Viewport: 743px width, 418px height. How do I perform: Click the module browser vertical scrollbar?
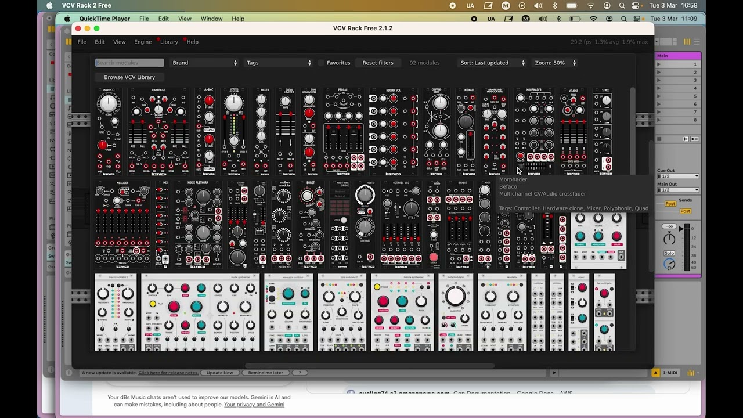coord(633,131)
